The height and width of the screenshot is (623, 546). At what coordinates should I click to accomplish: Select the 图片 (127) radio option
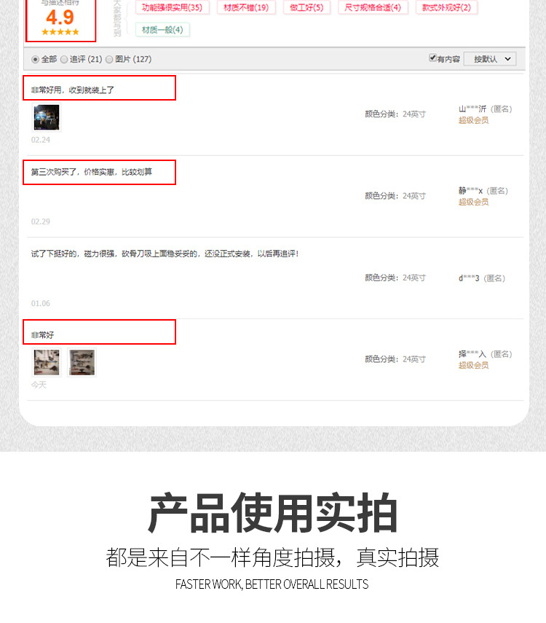coord(109,59)
